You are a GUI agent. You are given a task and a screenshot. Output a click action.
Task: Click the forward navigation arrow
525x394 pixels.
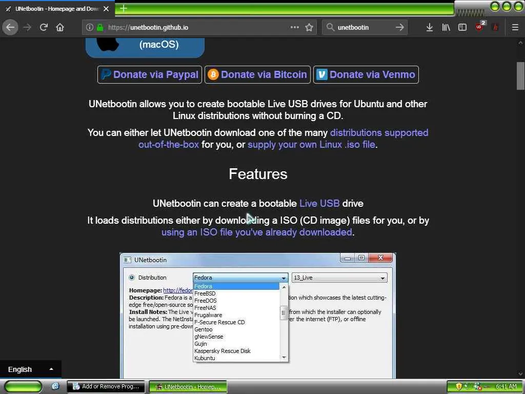pos(27,27)
